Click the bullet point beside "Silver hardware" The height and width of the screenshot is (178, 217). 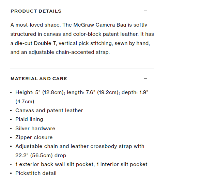pyautogui.click(x=11, y=129)
